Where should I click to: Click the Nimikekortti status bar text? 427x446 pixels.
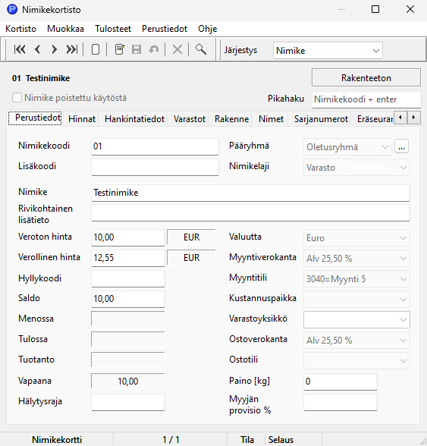[57, 440]
